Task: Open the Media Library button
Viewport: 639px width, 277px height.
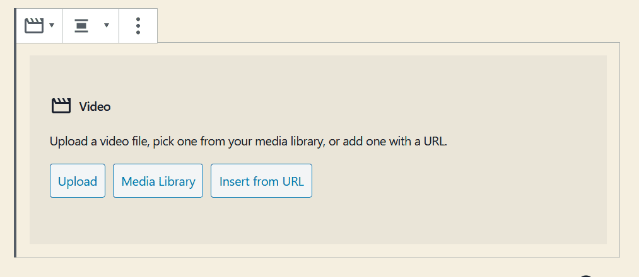Action: 158,181
